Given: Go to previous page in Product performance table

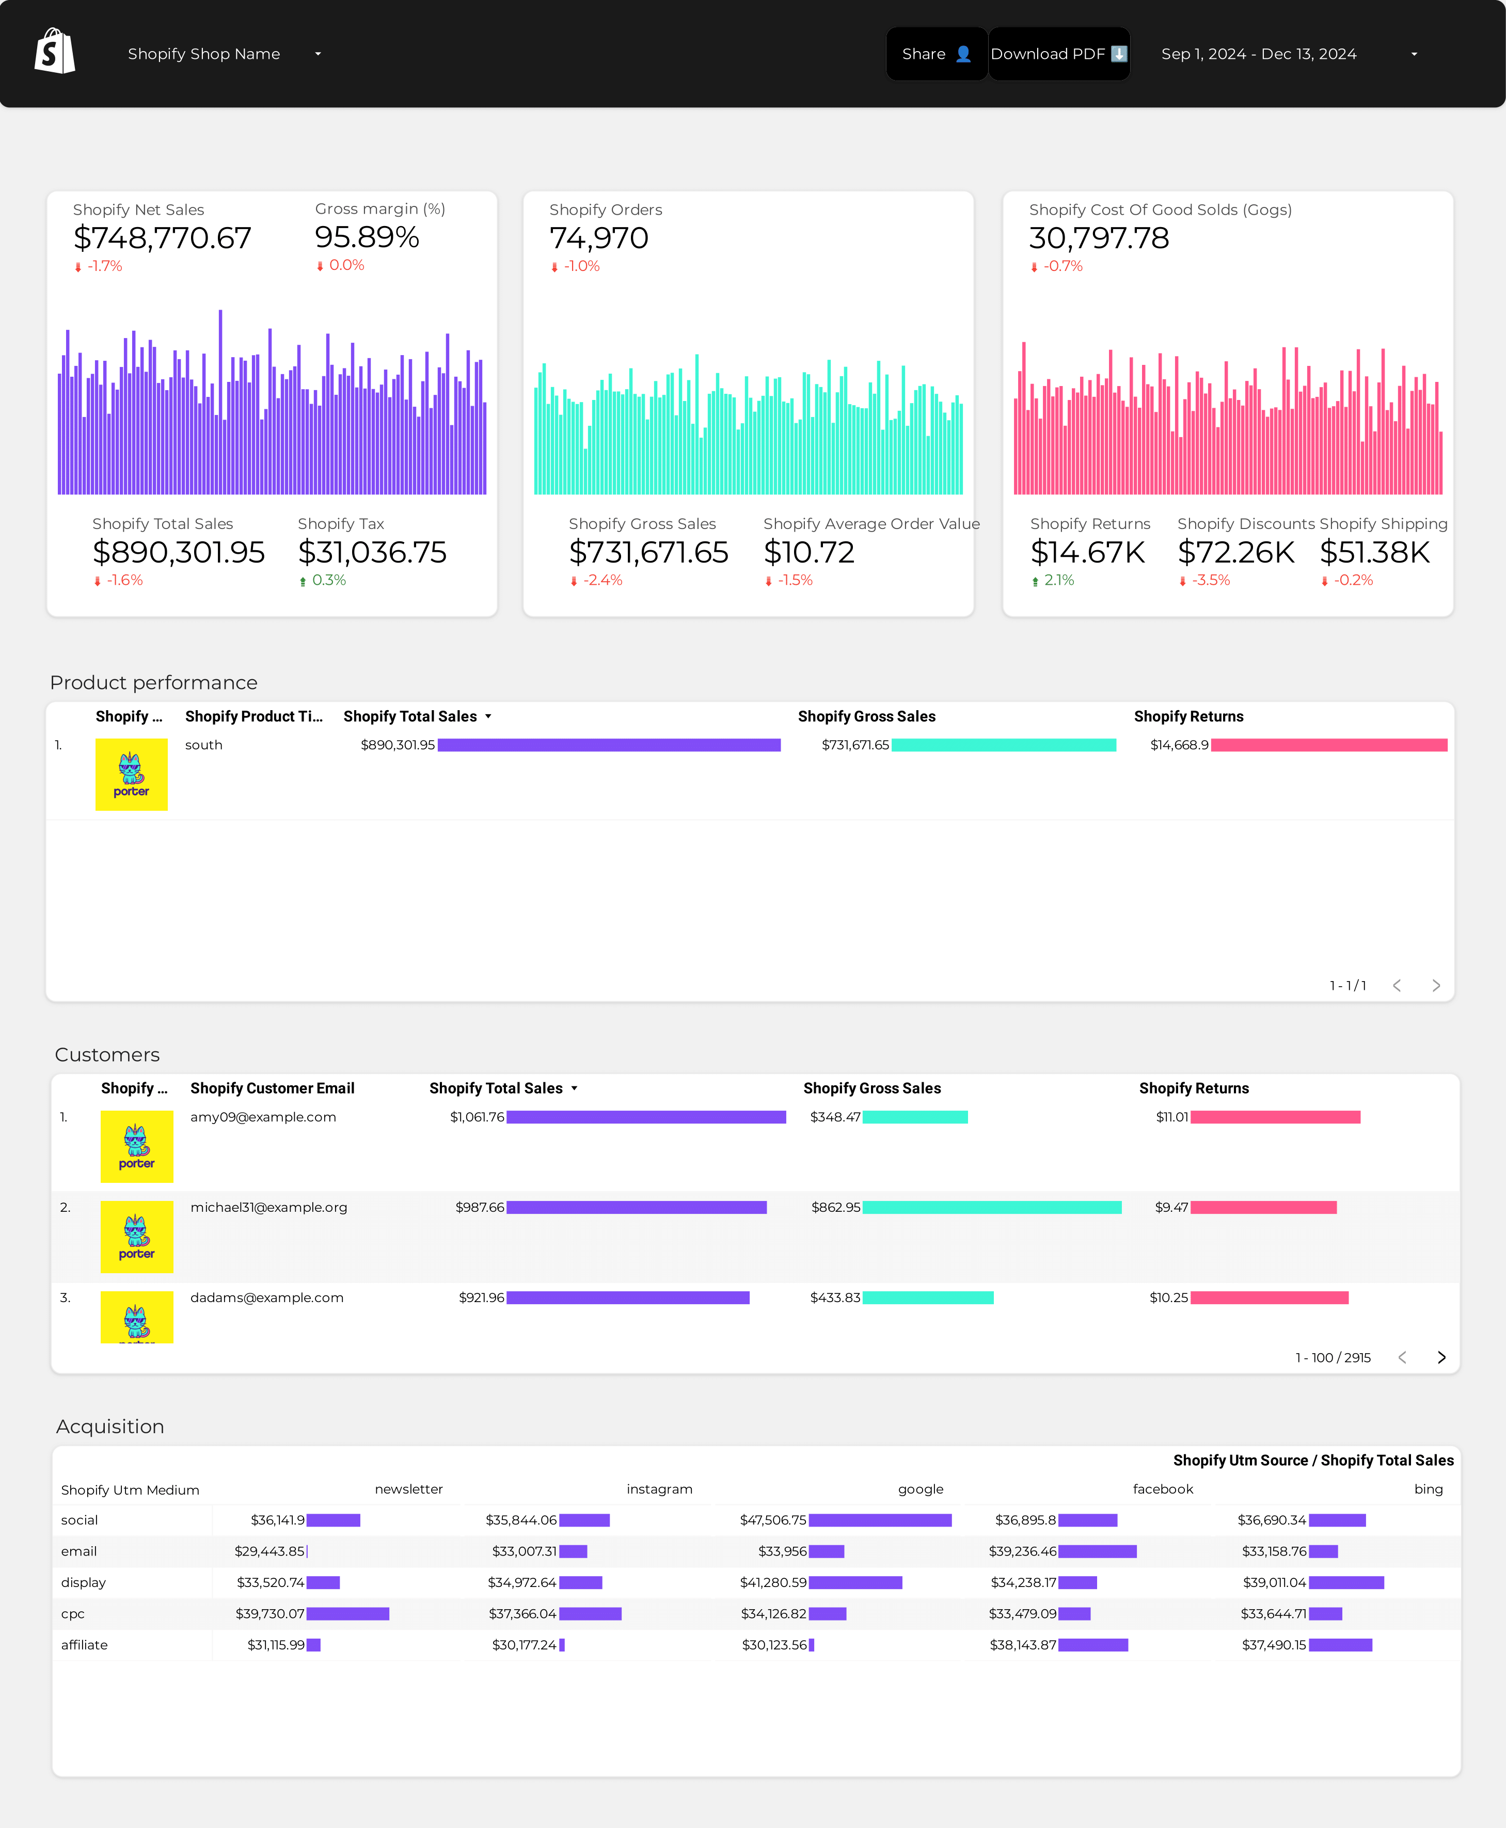Looking at the screenshot, I should coord(1397,985).
